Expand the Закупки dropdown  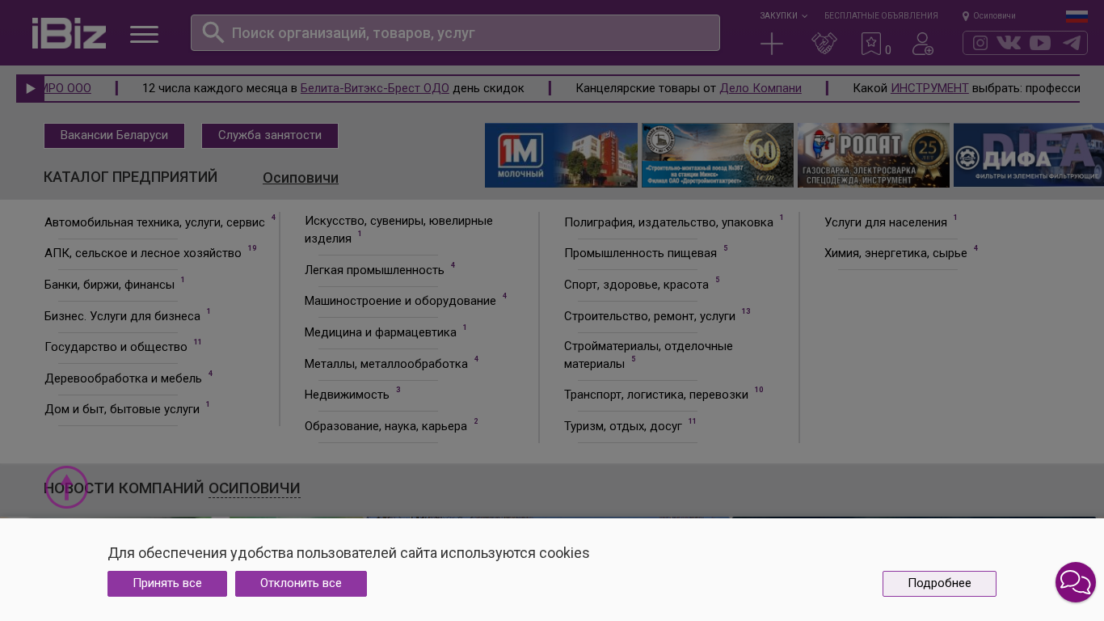click(782, 16)
